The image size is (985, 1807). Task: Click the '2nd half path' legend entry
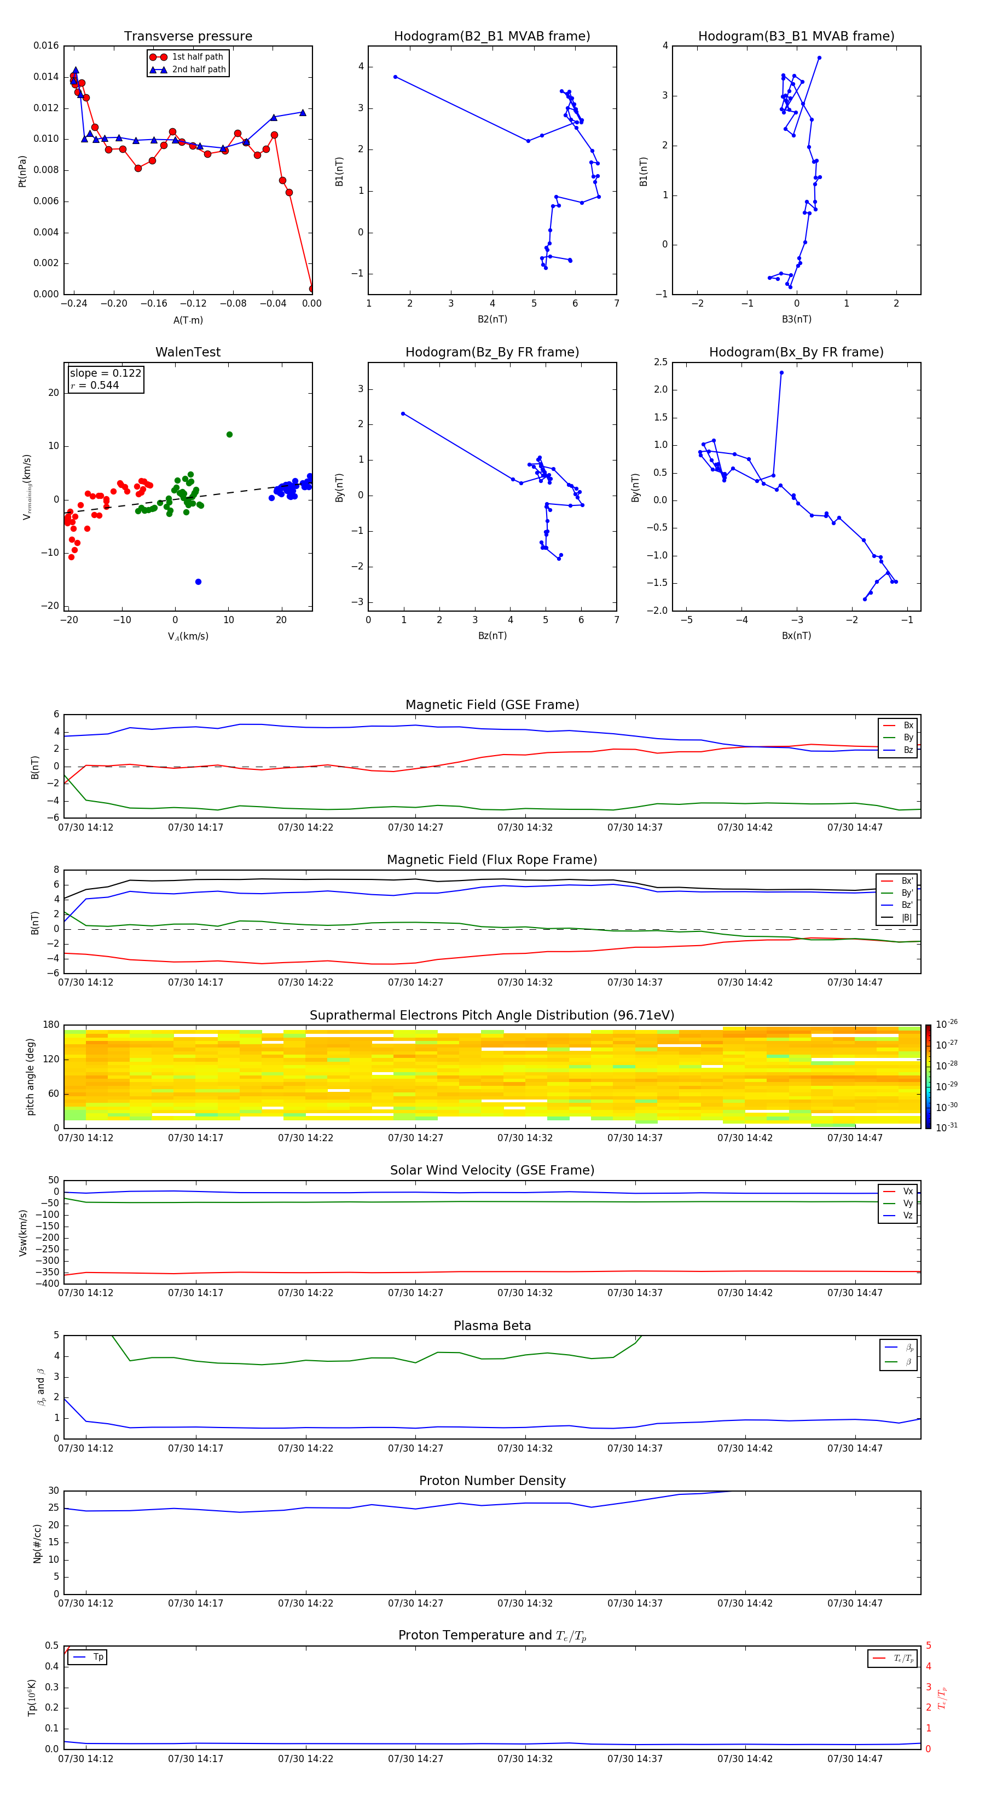click(188, 70)
